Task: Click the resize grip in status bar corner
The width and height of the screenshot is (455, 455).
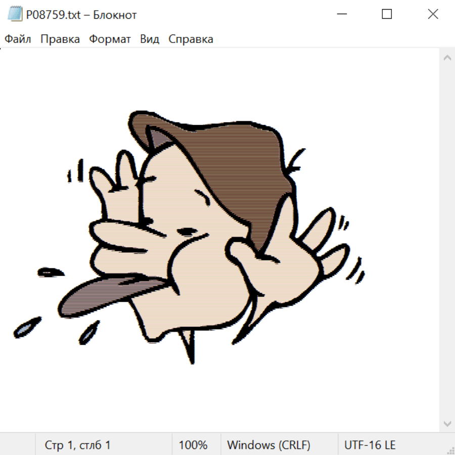Action: click(x=450, y=450)
